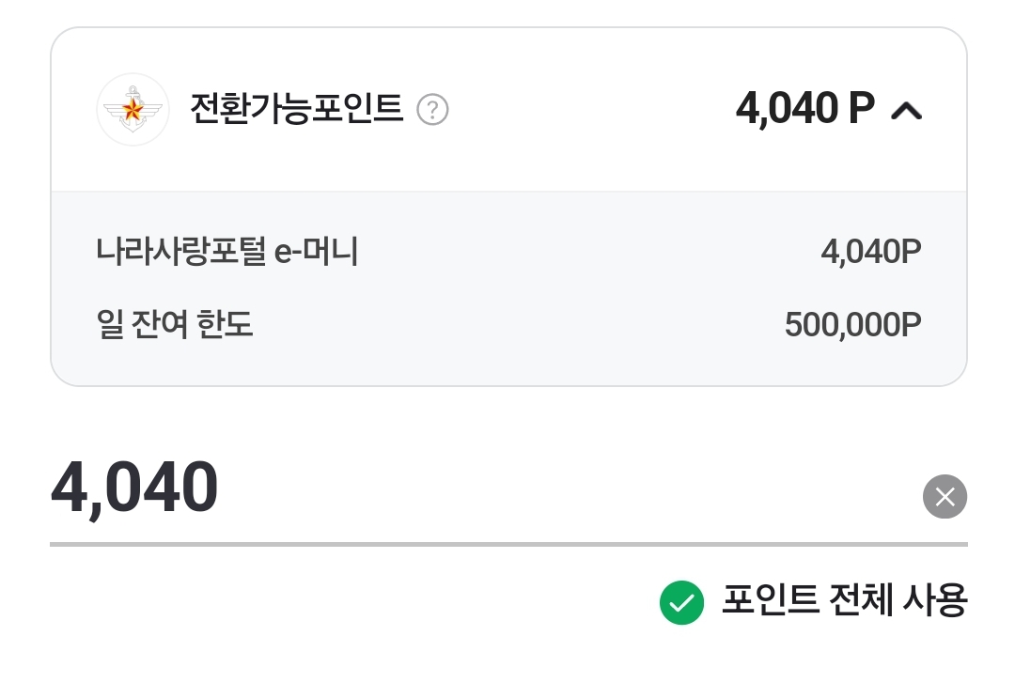Screen dimensions: 1015x698
Task: Click the military emblem logo icon
Action: 133,110
